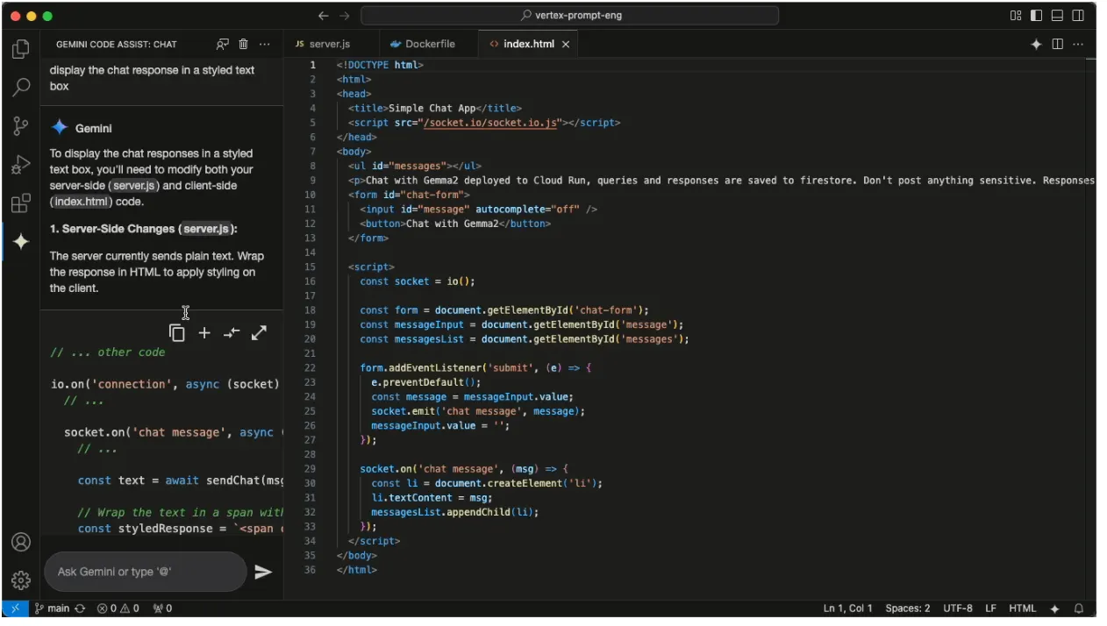Click Gemini sparkle icon in status bar
1107x626 pixels.
[1055, 608]
